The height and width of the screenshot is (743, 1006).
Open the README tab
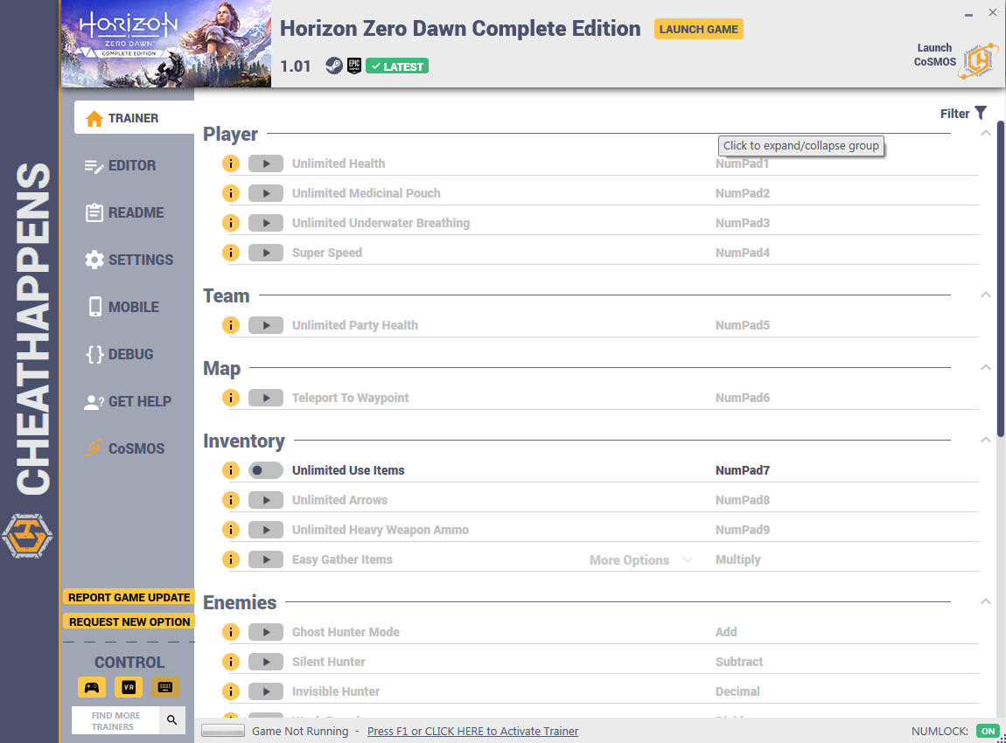point(124,212)
